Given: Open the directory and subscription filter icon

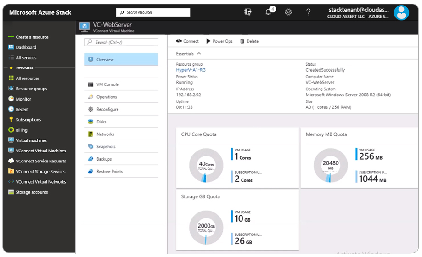Looking at the screenshot, I should [x=248, y=12].
